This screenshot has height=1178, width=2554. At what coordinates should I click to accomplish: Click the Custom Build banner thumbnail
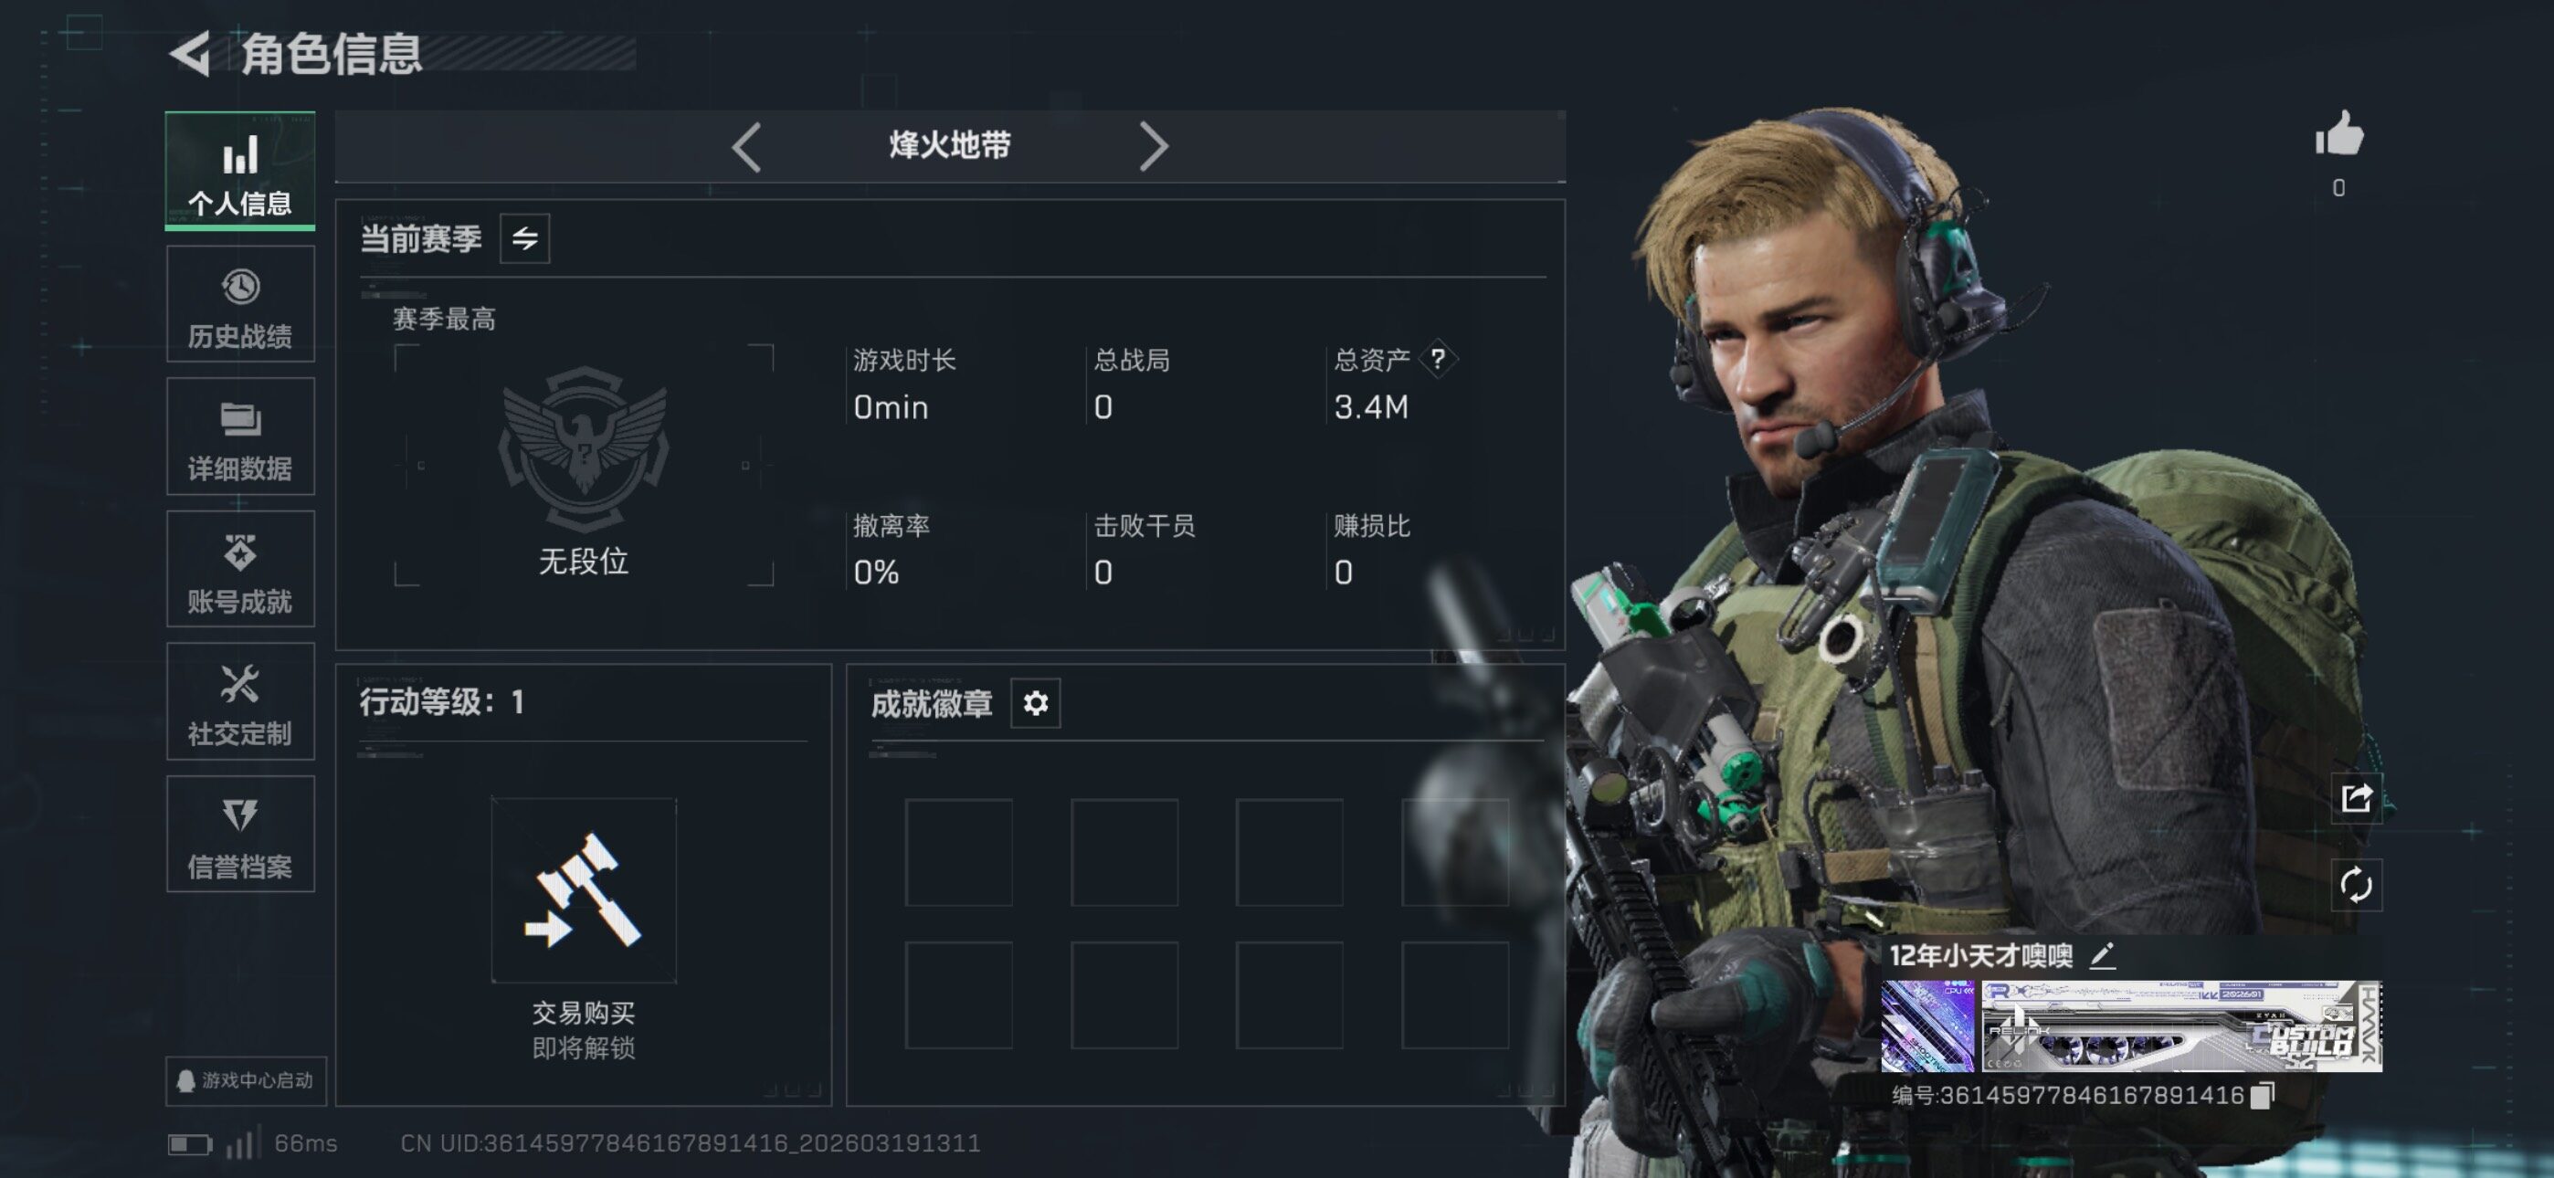pos(2181,1026)
